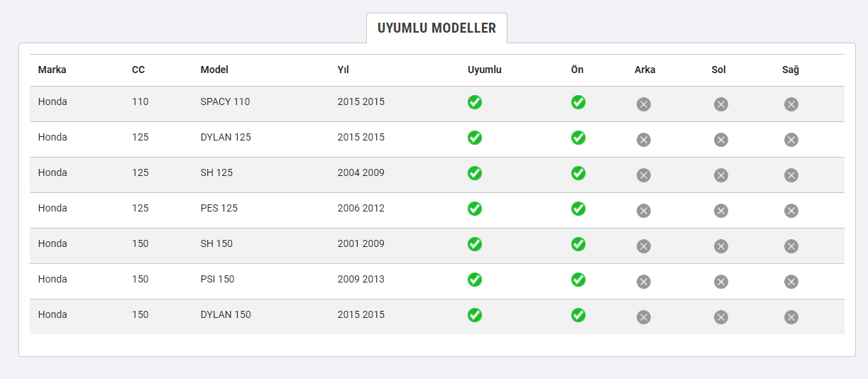This screenshot has width=868, height=379.
Task: Click the green Uyumlu check for SPACY 110
Action: [475, 102]
